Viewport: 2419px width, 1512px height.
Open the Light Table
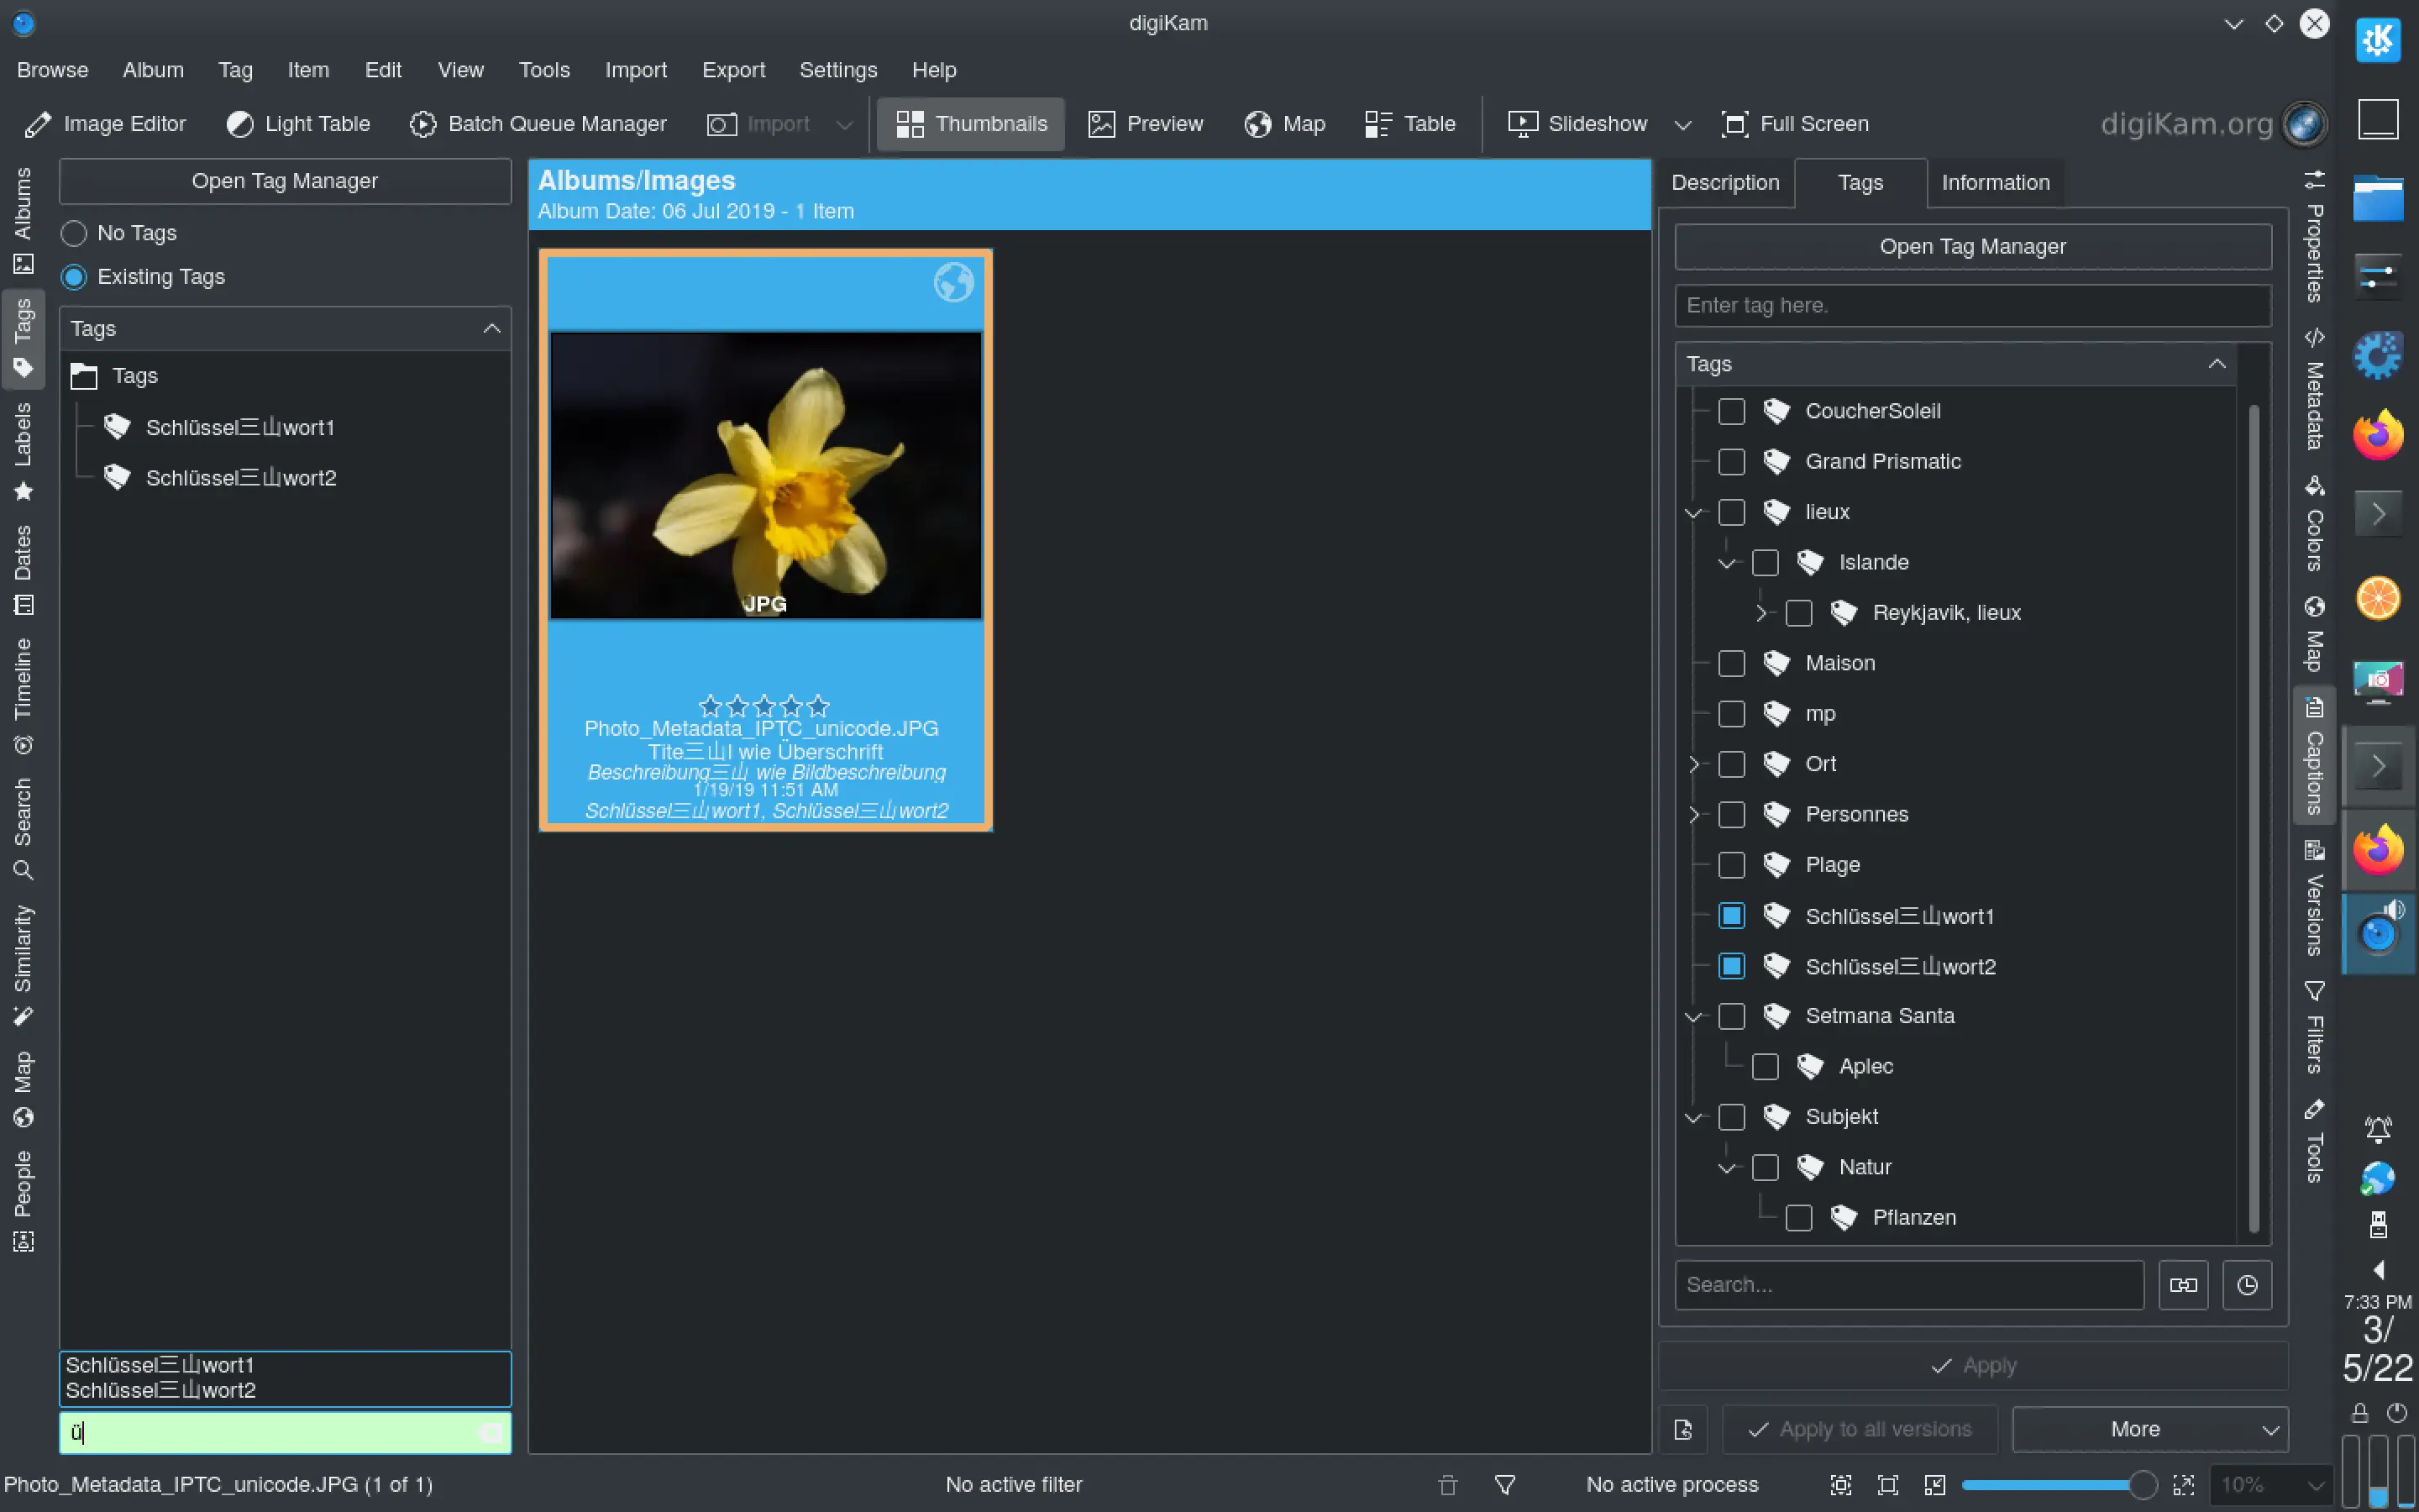pyautogui.click(x=298, y=124)
